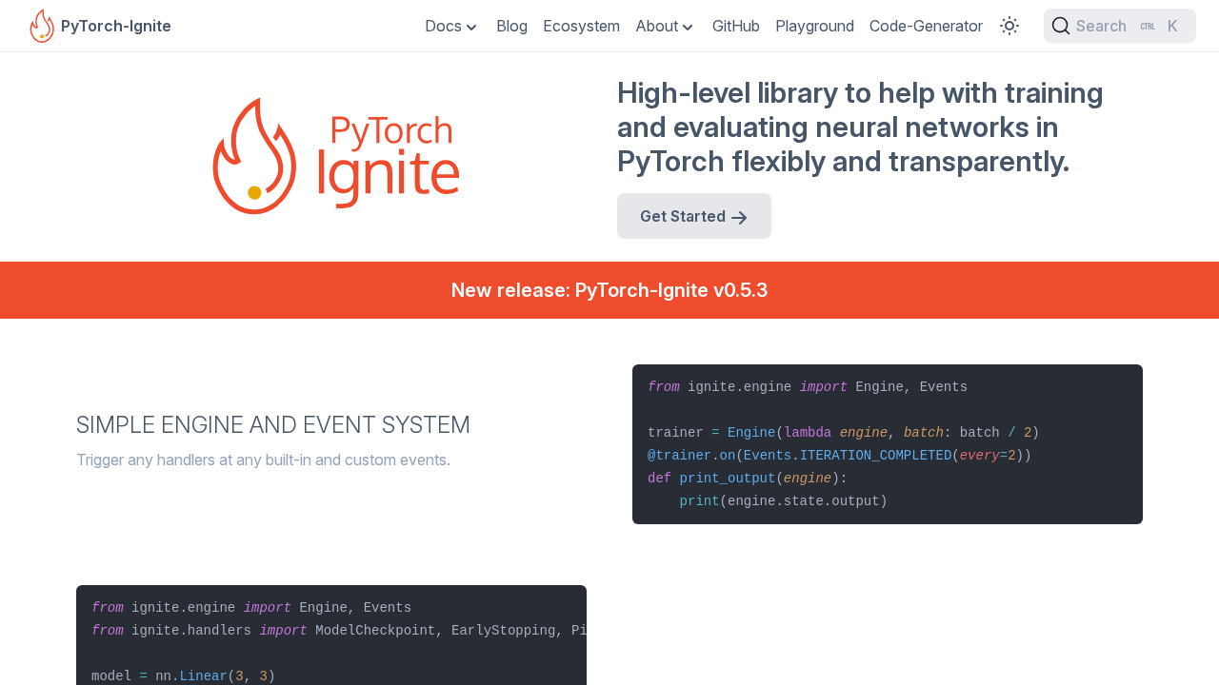This screenshot has height=685, width=1219.
Task: Open the Playground link
Action: click(814, 25)
